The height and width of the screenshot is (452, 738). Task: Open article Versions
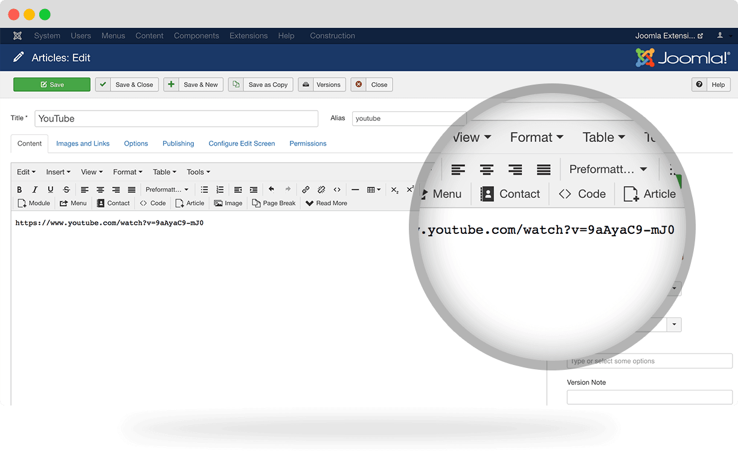(x=322, y=85)
